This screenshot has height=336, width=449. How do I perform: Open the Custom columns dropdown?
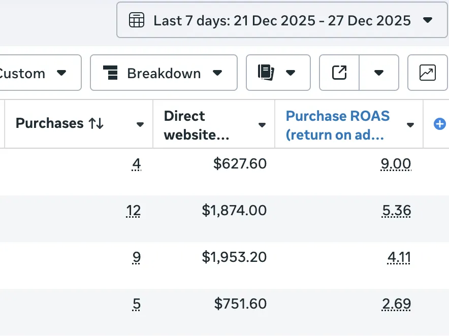[x=36, y=73]
